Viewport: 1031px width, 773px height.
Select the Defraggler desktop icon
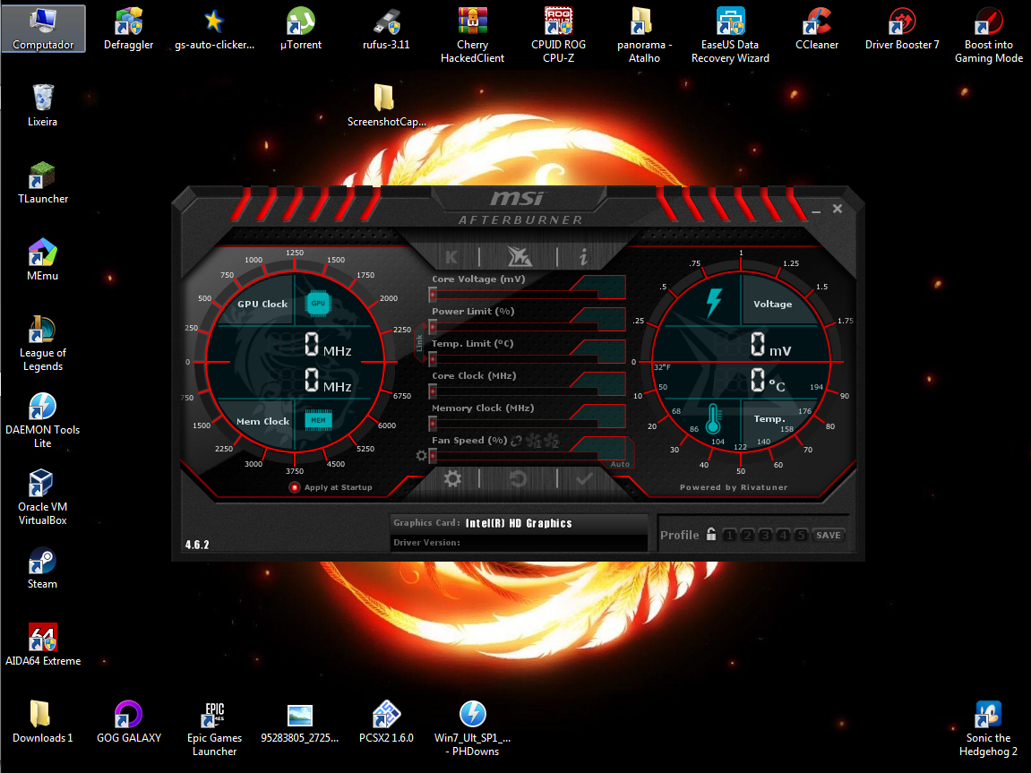click(129, 29)
